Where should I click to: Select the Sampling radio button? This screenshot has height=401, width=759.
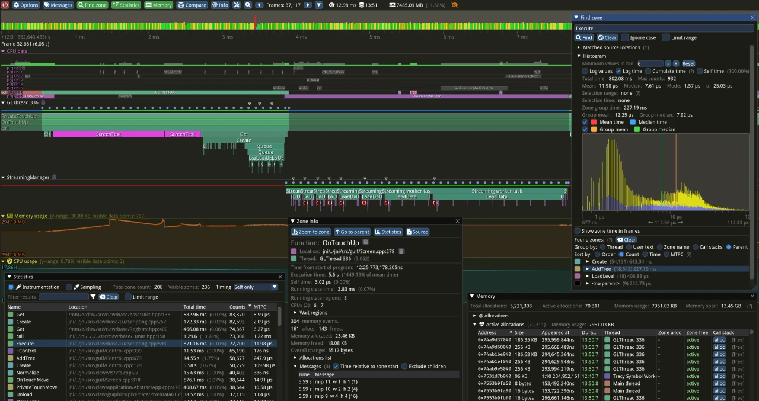point(69,287)
